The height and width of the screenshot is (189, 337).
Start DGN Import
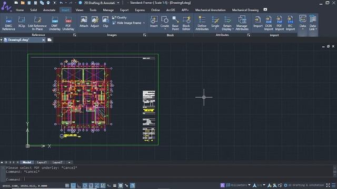[269, 23]
